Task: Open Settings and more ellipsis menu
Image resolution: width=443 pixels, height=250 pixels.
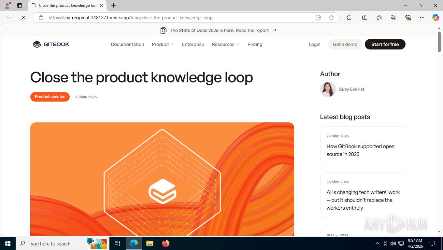Action: (422, 18)
